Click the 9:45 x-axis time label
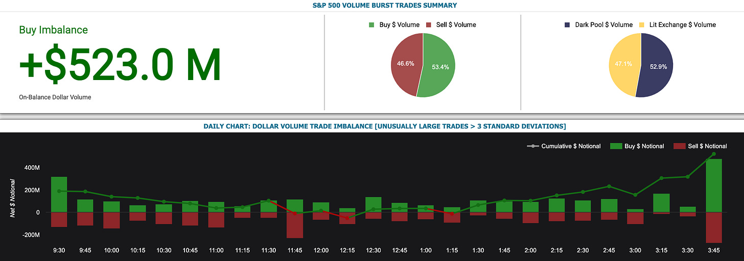The width and height of the screenshot is (744, 261). (85, 250)
